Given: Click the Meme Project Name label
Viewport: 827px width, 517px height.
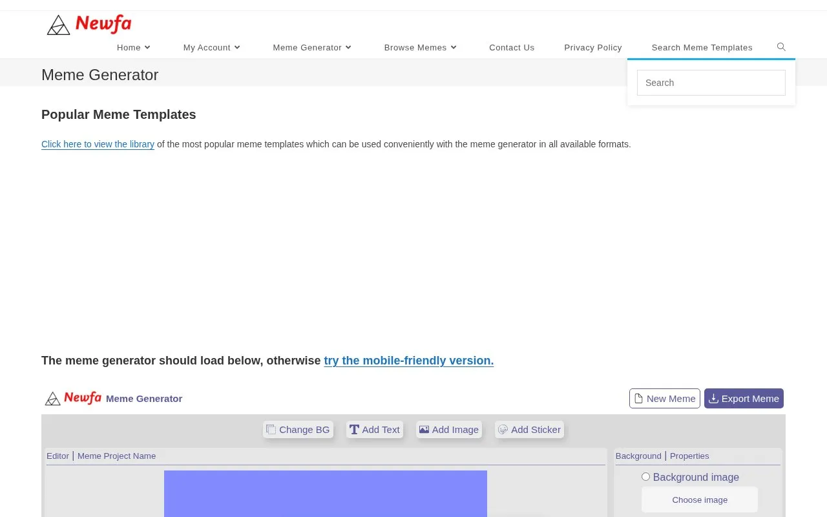Looking at the screenshot, I should pyautogui.click(x=116, y=456).
